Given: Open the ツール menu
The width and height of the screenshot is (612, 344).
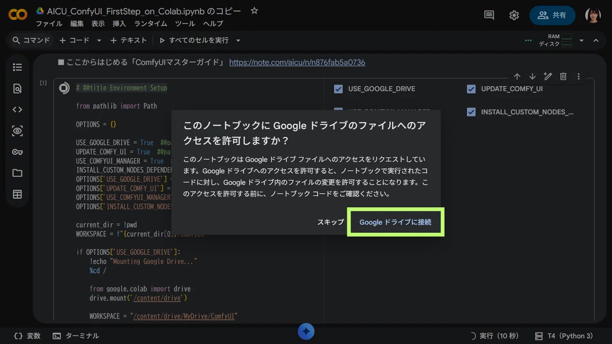Looking at the screenshot, I should coord(185,23).
